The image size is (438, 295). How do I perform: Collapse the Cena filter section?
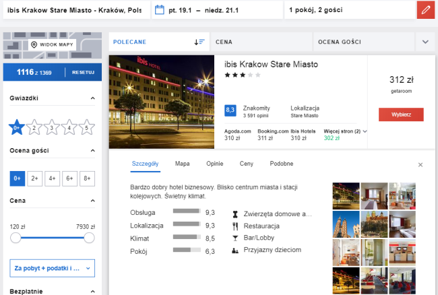(x=93, y=201)
